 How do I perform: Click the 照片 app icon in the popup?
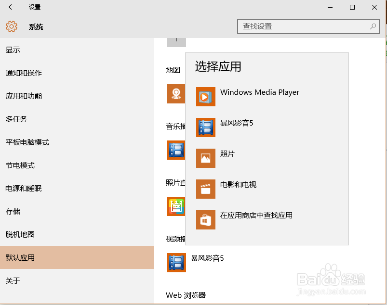coord(206,158)
